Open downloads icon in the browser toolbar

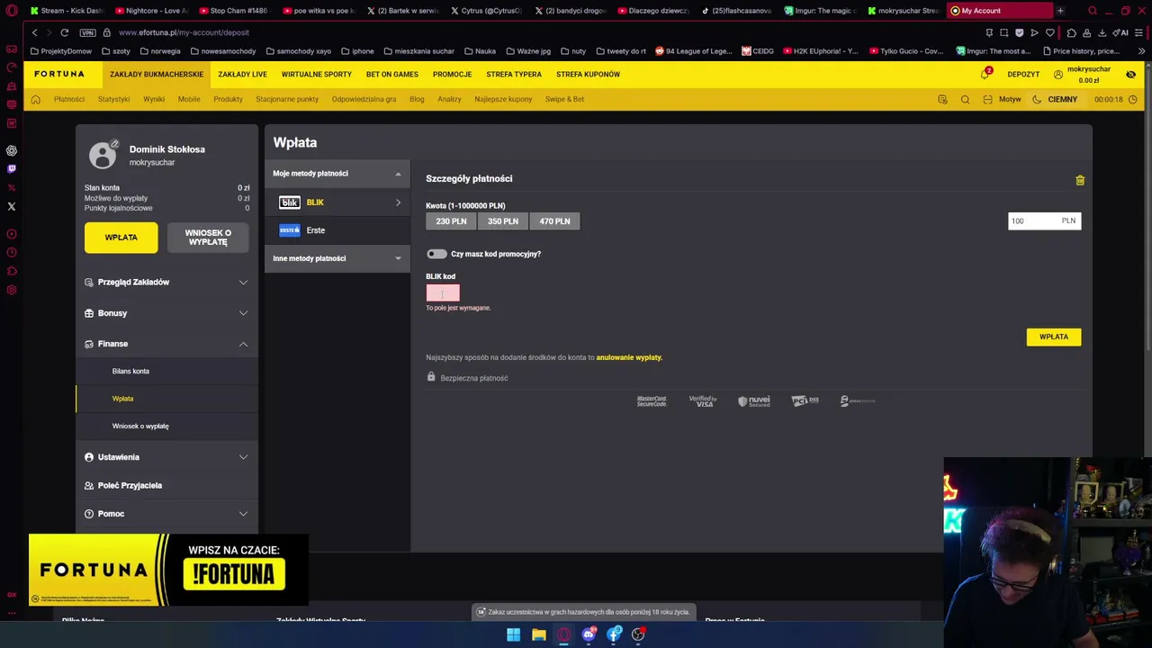(x=1102, y=32)
